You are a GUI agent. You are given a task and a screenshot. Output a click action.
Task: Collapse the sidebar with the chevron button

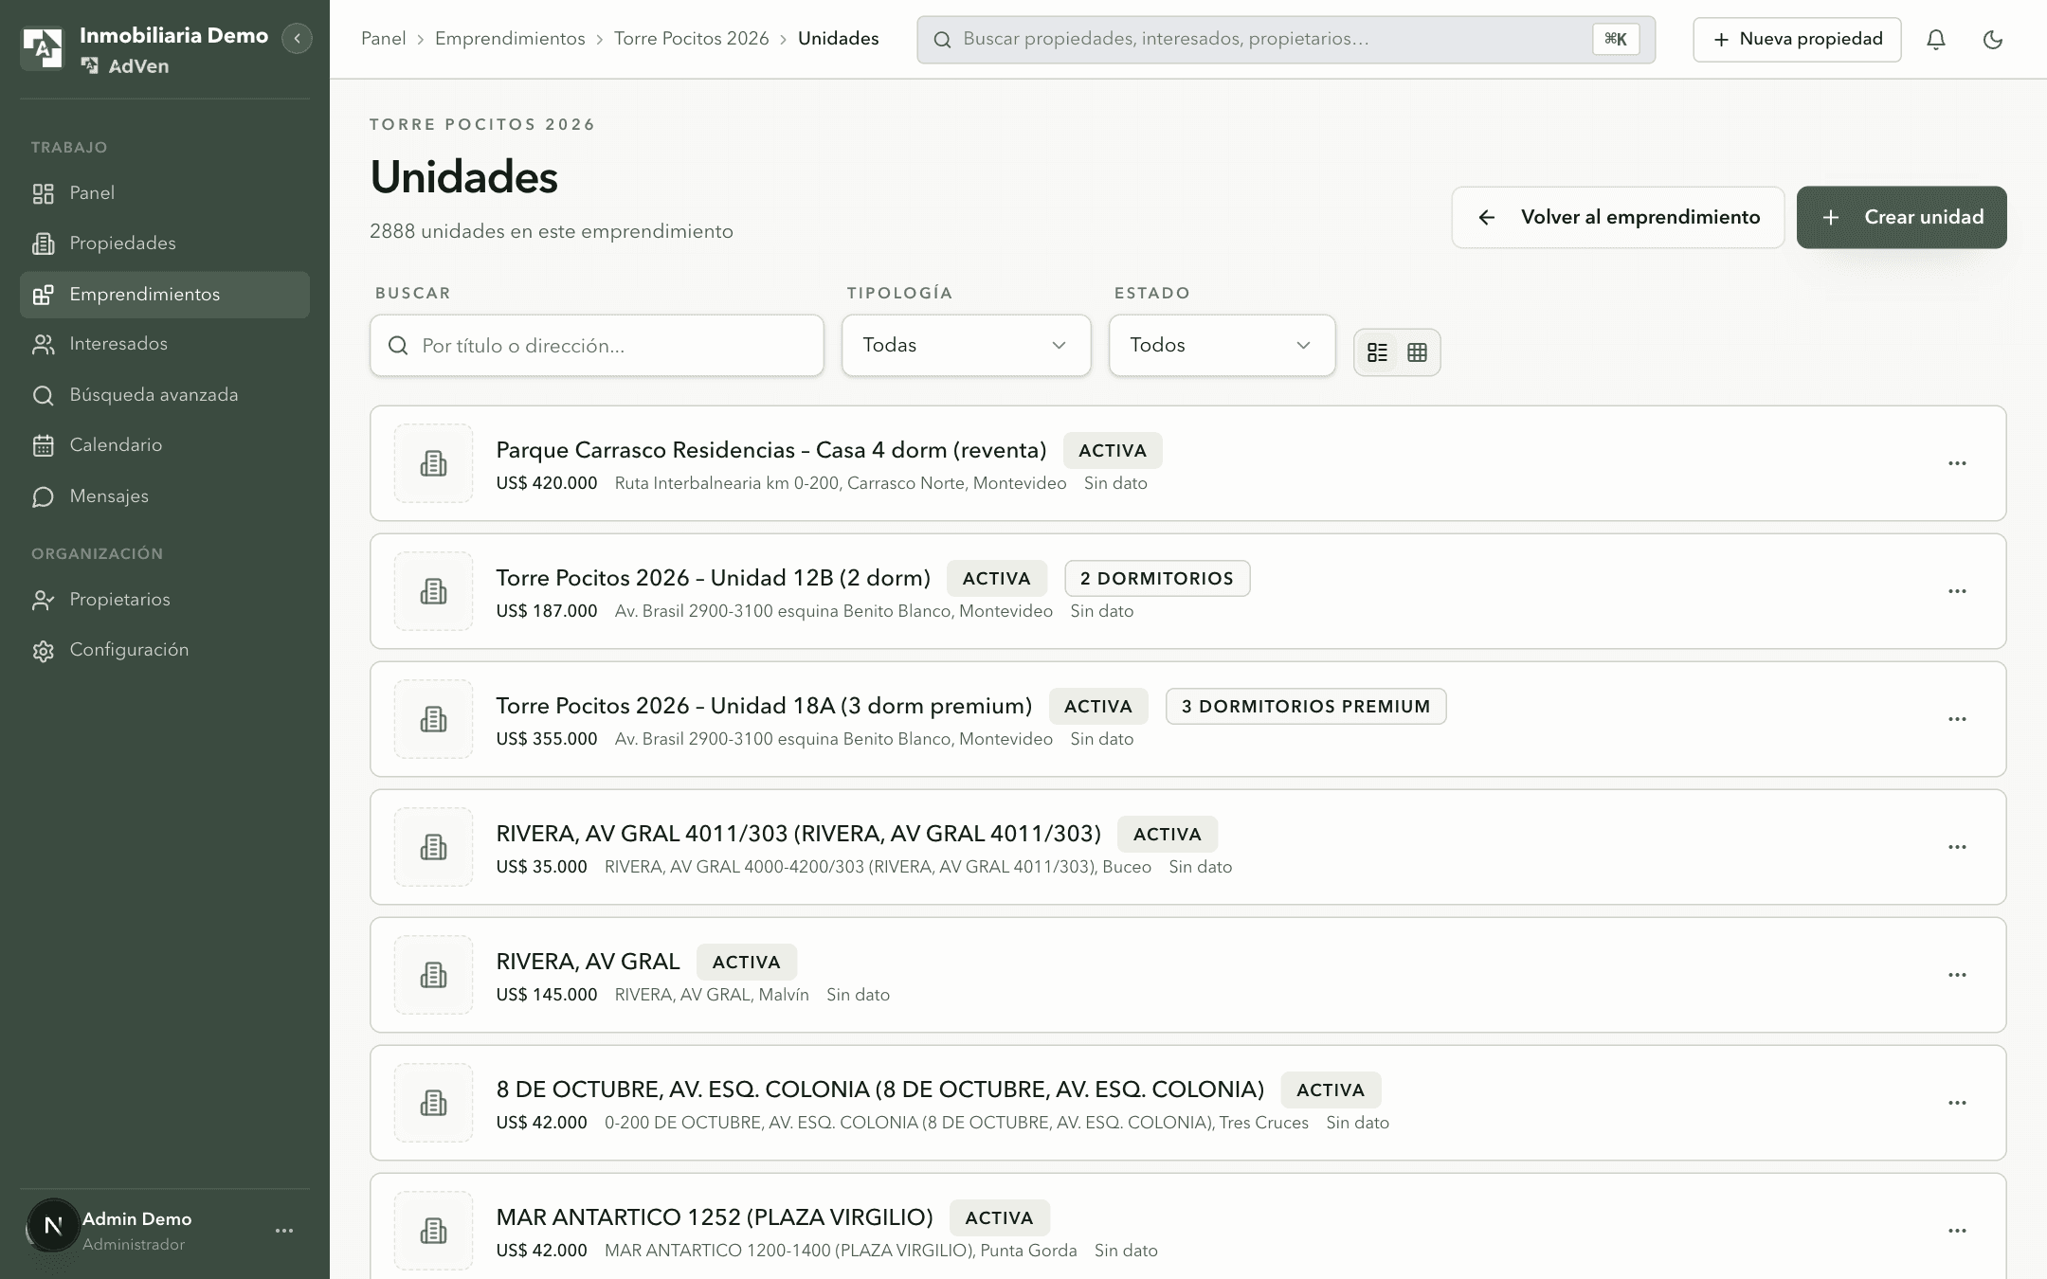(x=297, y=39)
